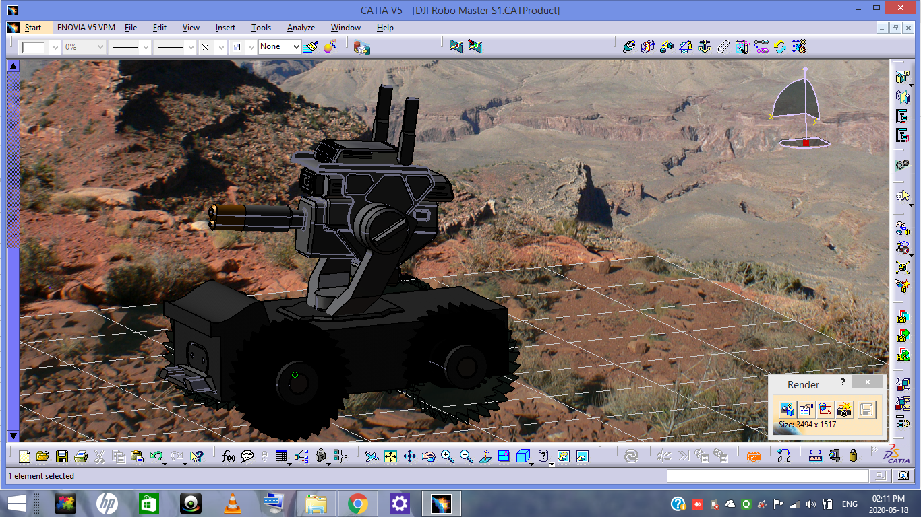This screenshot has height=517, width=921.
Task: Click the third icon in Render toolbar
Action: (825, 409)
